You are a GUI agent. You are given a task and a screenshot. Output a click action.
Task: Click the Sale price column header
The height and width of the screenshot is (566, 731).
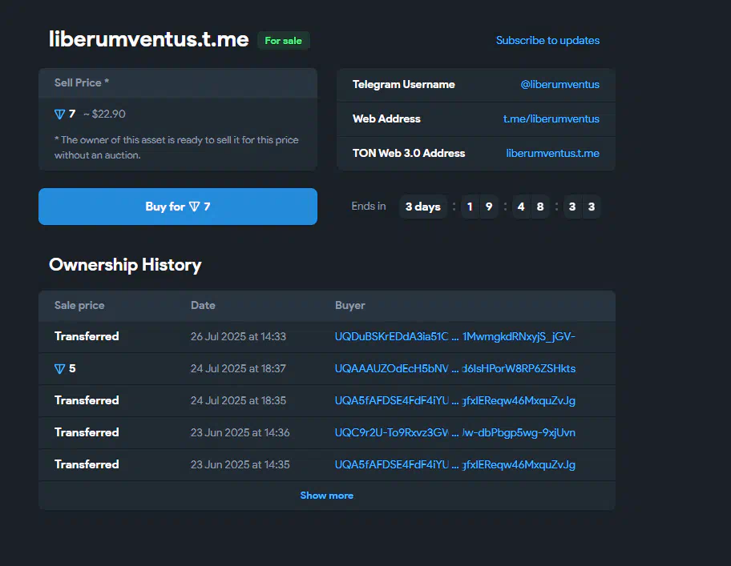[x=79, y=305]
